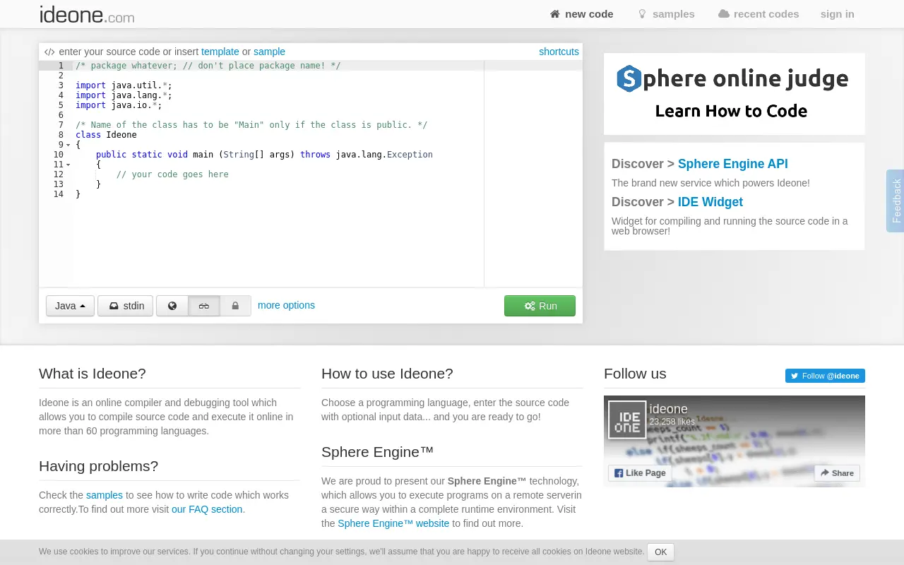This screenshot has width=904, height=565.
Task: Open our FAQ section link
Action: click(207, 509)
